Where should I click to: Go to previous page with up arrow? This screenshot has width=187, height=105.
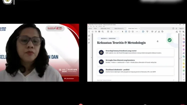[x=108, y=31]
